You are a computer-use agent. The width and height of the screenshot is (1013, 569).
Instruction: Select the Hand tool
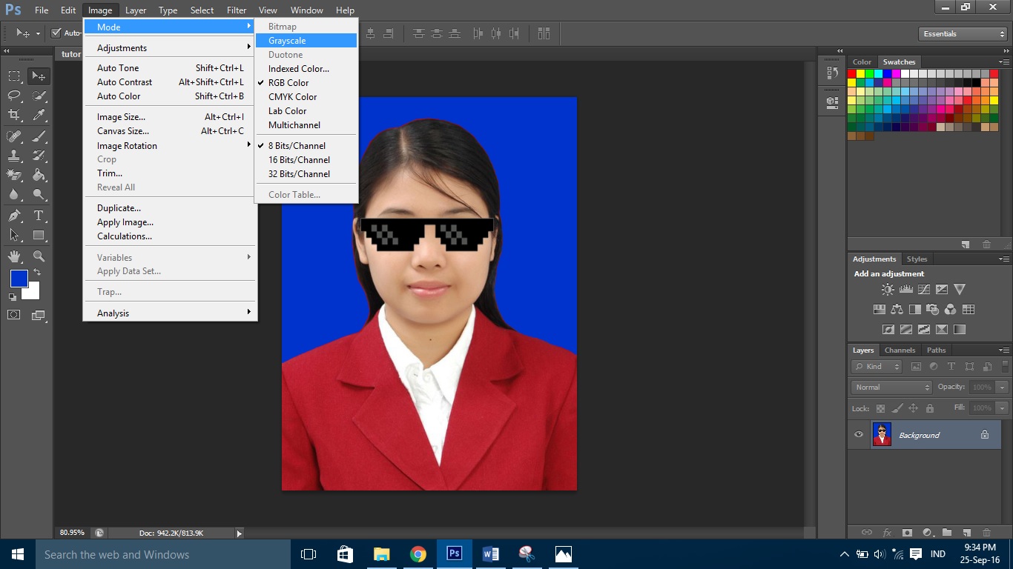click(14, 256)
